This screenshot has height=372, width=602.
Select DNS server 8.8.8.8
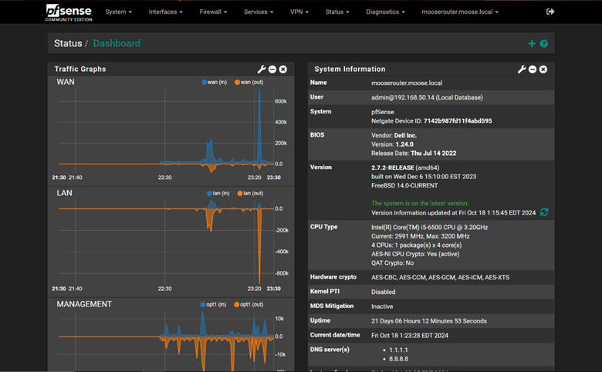click(x=398, y=359)
